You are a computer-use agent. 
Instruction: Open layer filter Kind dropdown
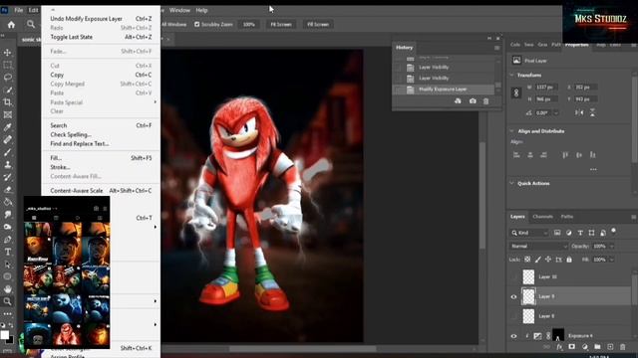point(529,233)
